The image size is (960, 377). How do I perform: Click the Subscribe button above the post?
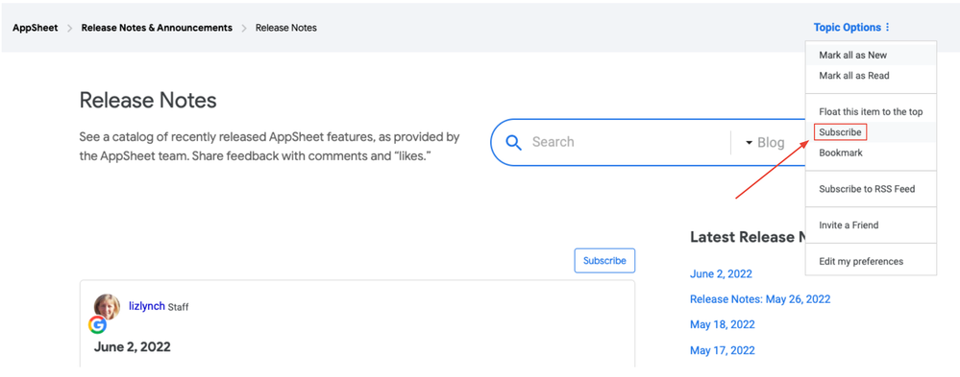point(604,260)
